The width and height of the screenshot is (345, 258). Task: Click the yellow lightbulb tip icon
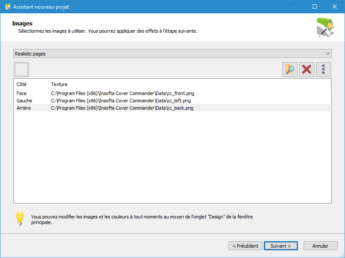coord(20,218)
